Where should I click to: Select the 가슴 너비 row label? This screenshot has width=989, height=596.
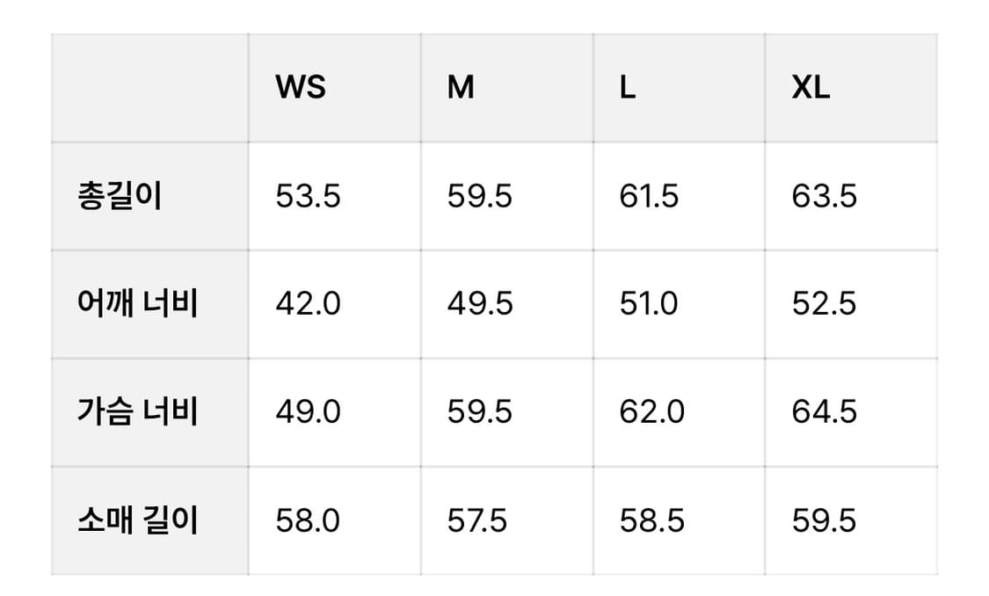(137, 411)
